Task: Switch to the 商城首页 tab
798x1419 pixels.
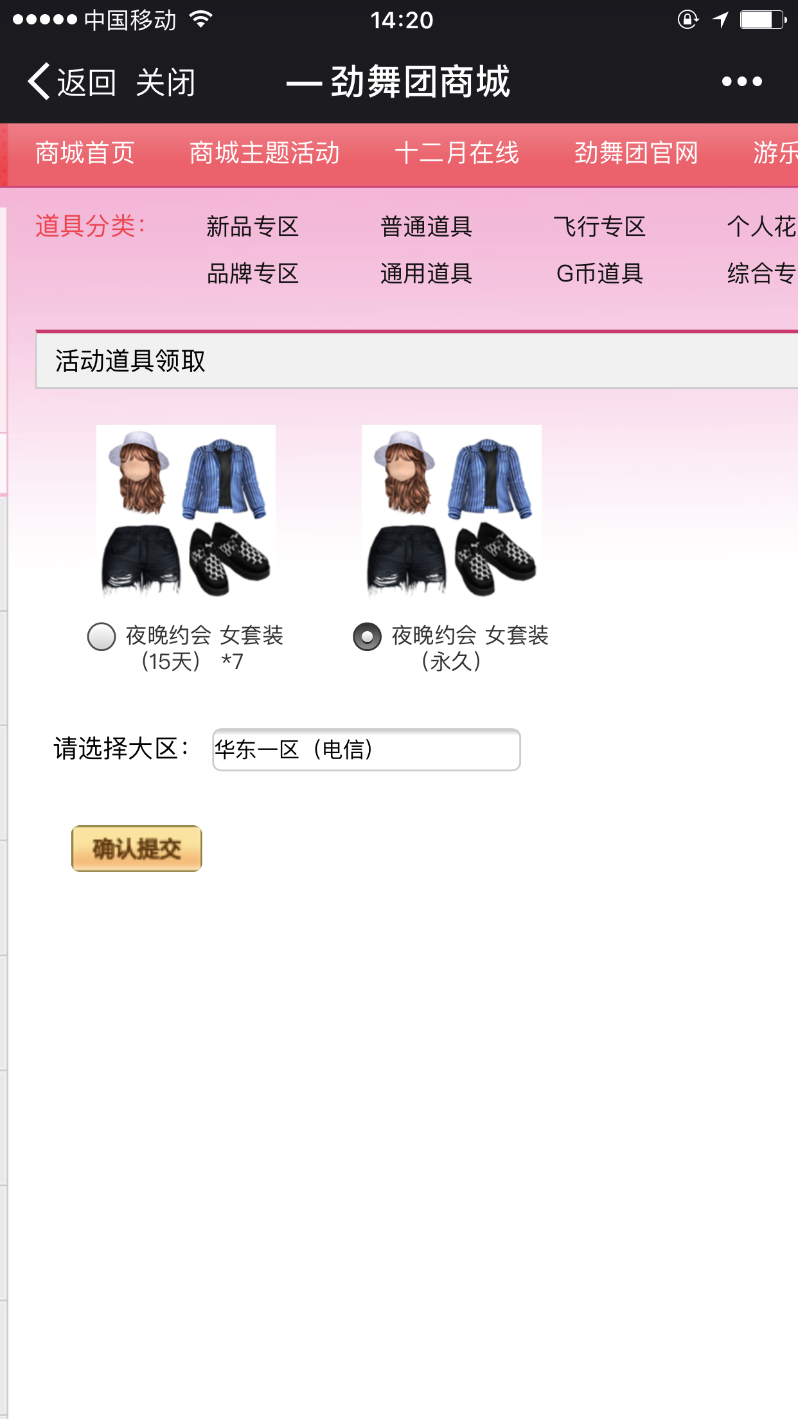Action: 85,154
